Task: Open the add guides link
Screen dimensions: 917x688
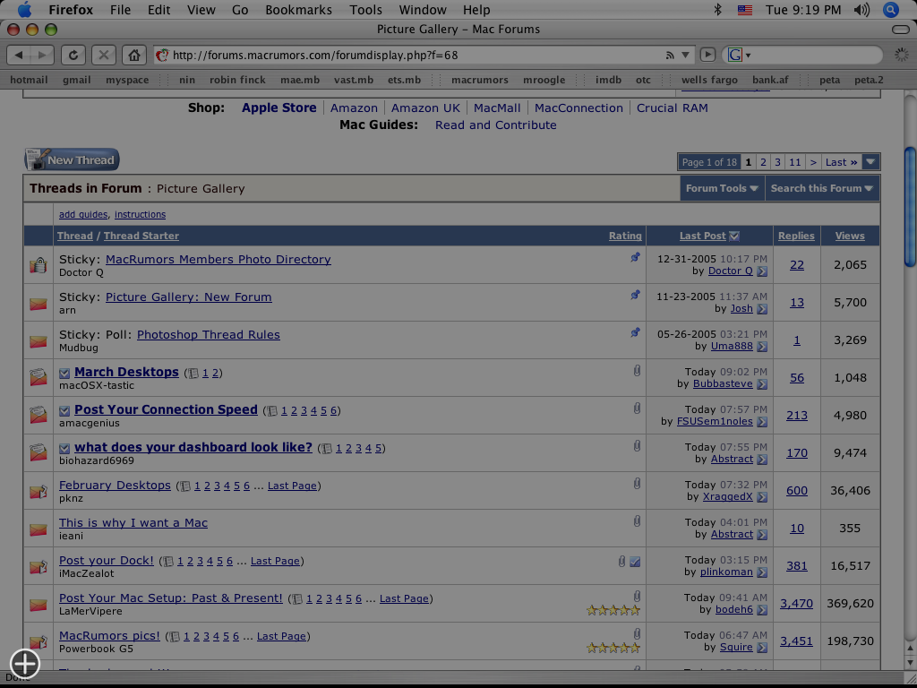Action: coord(83,215)
